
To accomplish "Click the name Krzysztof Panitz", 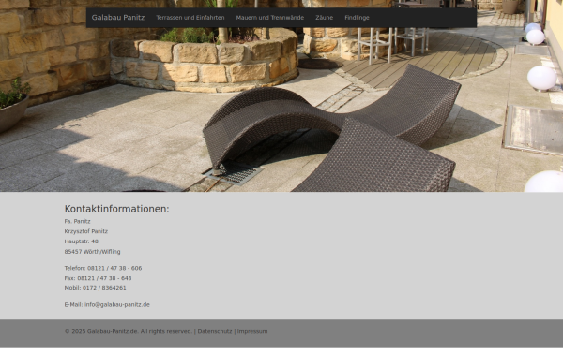I will [x=86, y=231].
